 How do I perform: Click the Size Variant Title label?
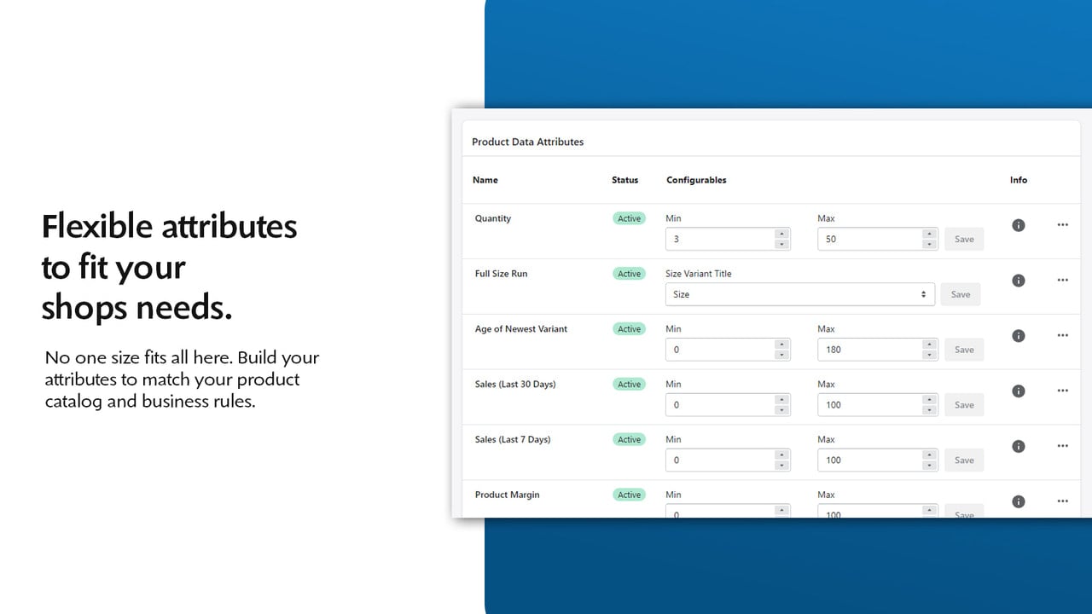click(699, 274)
